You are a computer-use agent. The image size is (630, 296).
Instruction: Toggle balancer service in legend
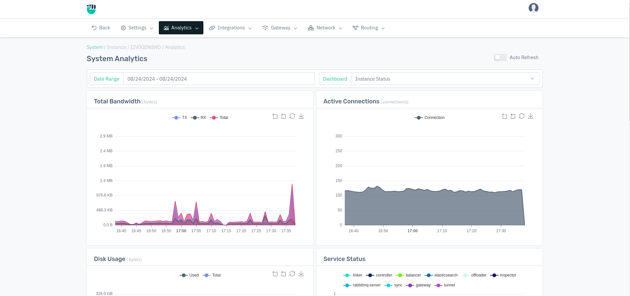coord(408,275)
